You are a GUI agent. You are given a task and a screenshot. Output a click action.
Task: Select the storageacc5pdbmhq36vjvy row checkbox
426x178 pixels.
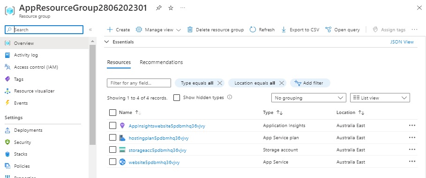pyautogui.click(x=112, y=150)
